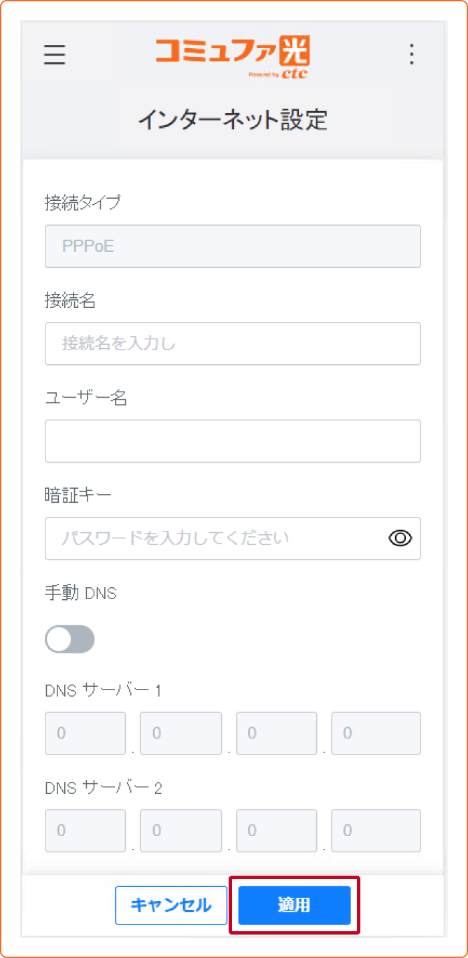Enable the 手動 DNS toggle switch

tap(70, 639)
